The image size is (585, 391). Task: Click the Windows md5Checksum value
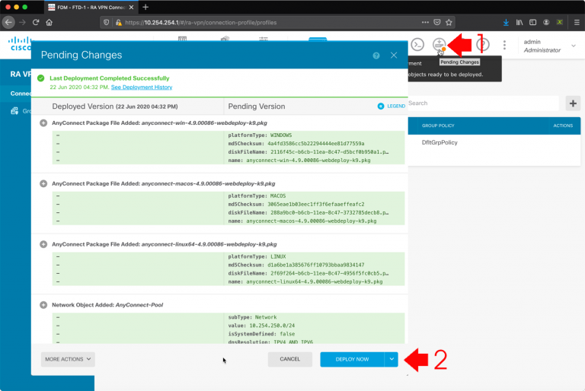point(315,144)
